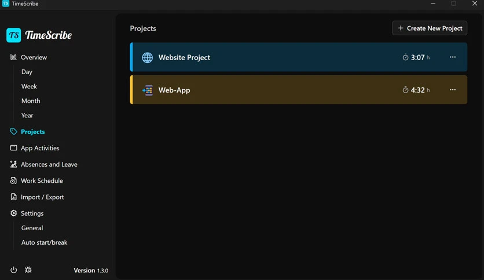Close the TimeScribe window

pos(474,3)
